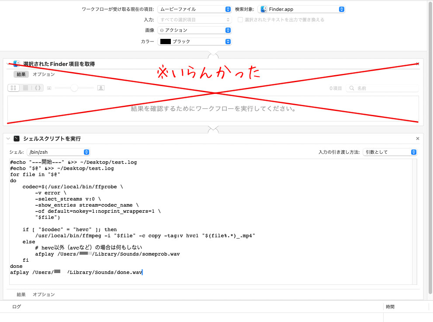Select the 結果 tab in the Finder items action

(x=21, y=74)
